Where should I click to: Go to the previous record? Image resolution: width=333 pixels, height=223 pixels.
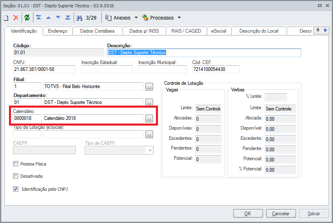(48, 18)
